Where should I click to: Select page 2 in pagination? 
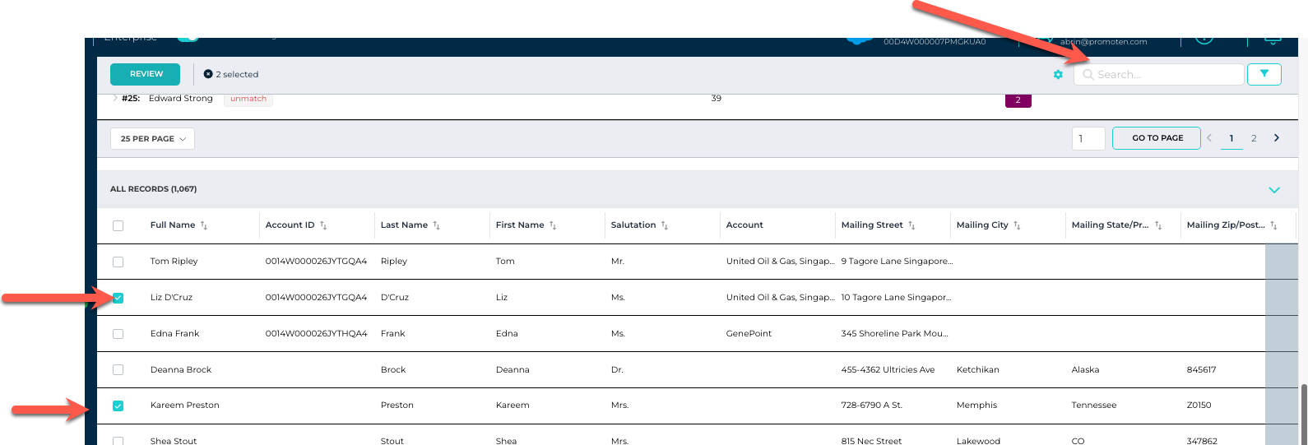1254,138
